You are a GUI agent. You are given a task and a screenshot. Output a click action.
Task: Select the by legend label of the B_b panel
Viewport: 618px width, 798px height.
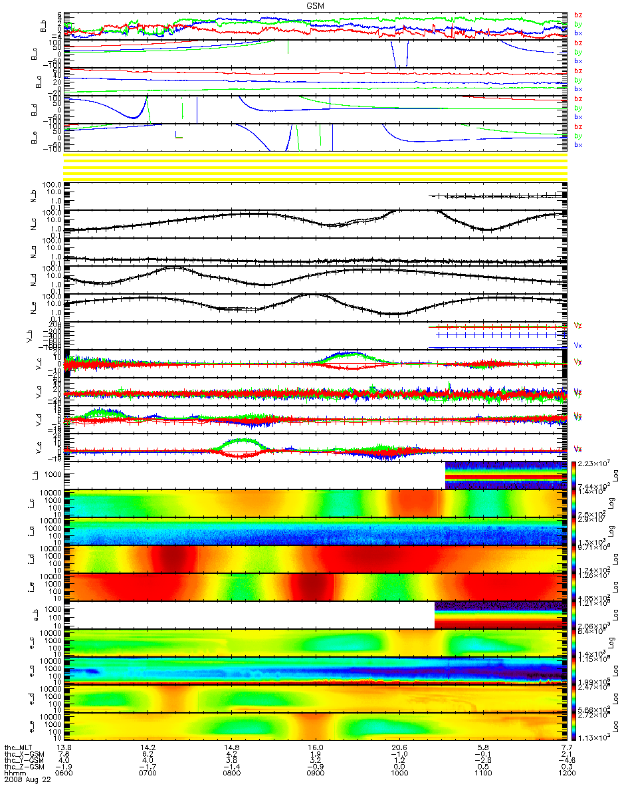click(x=577, y=25)
